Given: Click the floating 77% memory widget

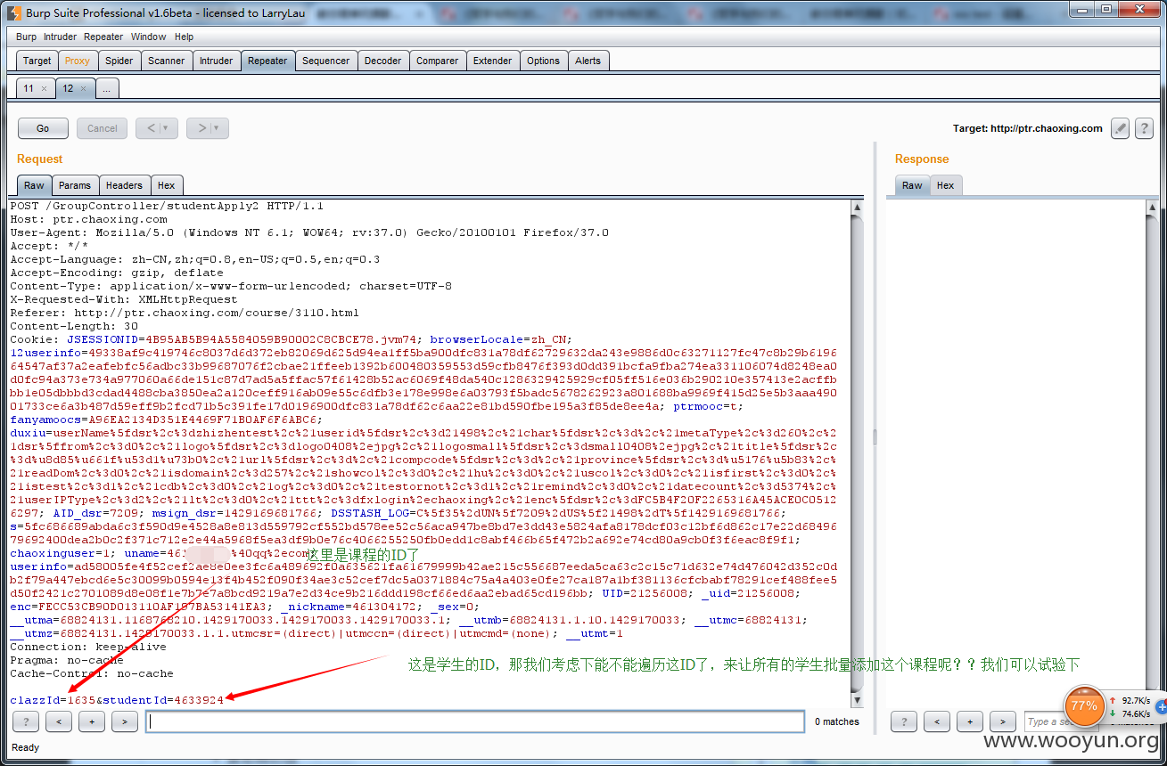Looking at the screenshot, I should [1084, 705].
